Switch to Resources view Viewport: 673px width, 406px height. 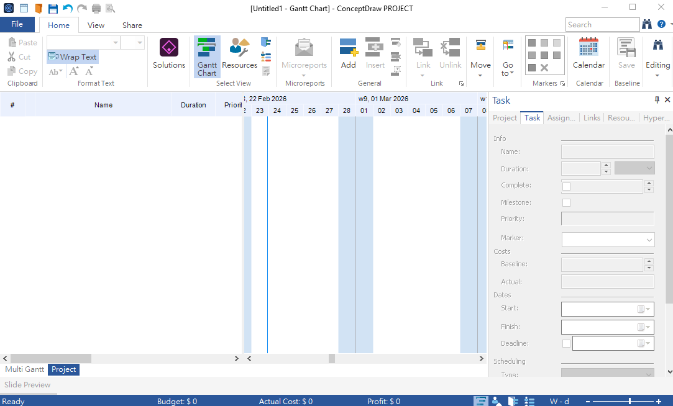(239, 53)
